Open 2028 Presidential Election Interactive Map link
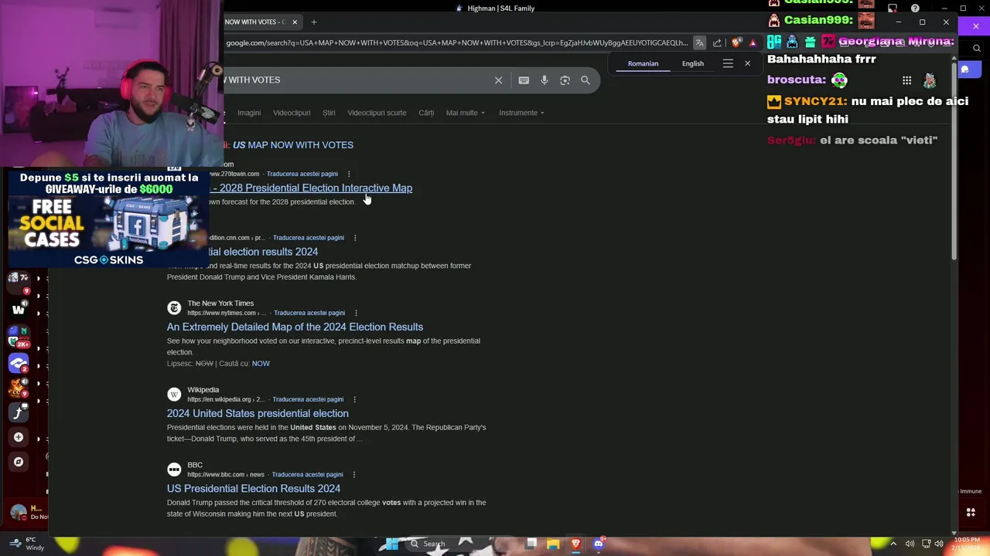Viewport: 990px width, 556px height. [310, 188]
